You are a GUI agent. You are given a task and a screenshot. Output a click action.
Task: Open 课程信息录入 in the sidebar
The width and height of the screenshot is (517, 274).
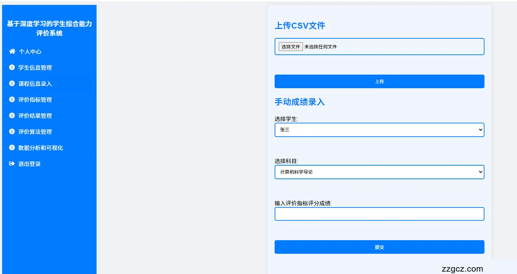pos(35,84)
